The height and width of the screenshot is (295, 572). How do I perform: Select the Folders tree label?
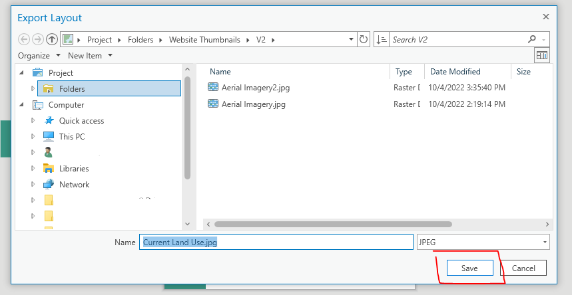point(72,89)
